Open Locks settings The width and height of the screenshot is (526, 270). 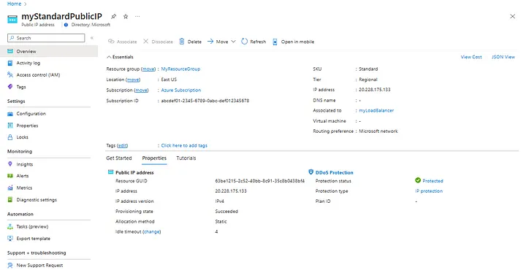(x=22, y=137)
